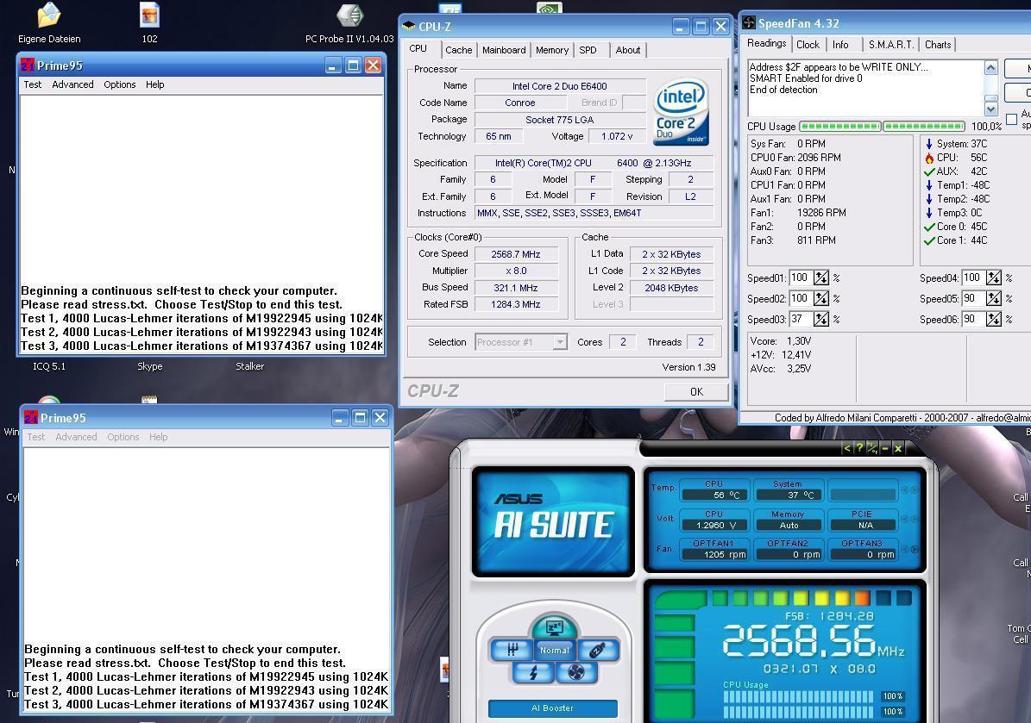Open the Options menu in upper Prime95
Screen dimensions: 1031x723
click(x=120, y=84)
